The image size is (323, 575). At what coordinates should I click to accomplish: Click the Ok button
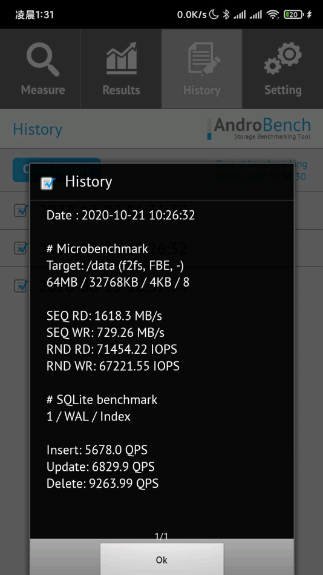point(161,559)
